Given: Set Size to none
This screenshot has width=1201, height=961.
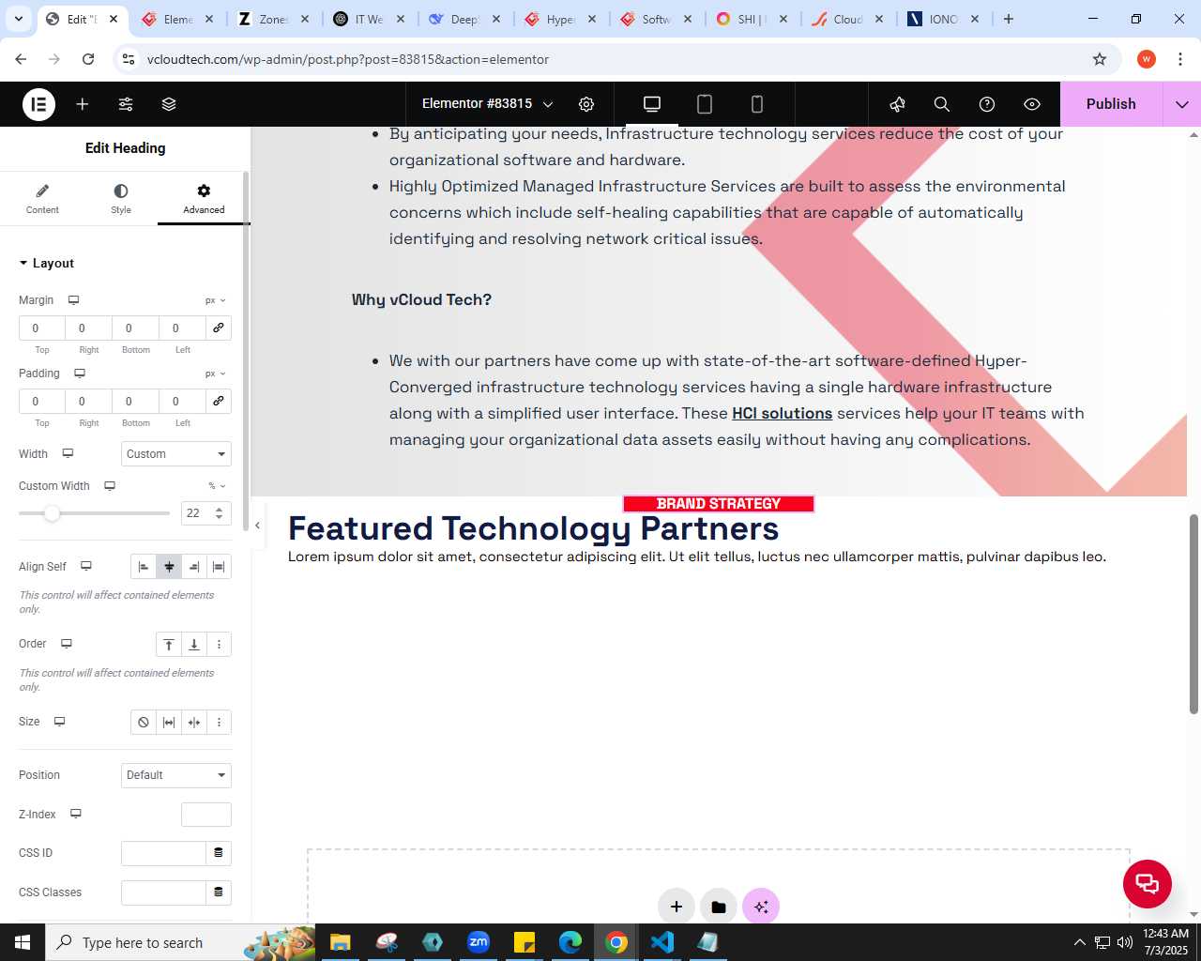Looking at the screenshot, I should 144,723.
